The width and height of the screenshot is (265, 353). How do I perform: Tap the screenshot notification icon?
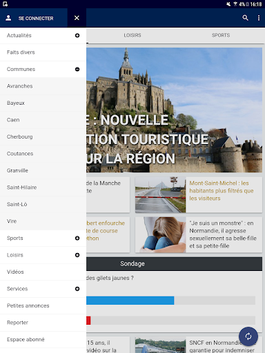pyautogui.click(x=5, y=4)
